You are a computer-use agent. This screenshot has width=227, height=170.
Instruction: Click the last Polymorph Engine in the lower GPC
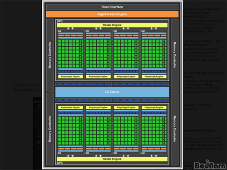(154, 107)
